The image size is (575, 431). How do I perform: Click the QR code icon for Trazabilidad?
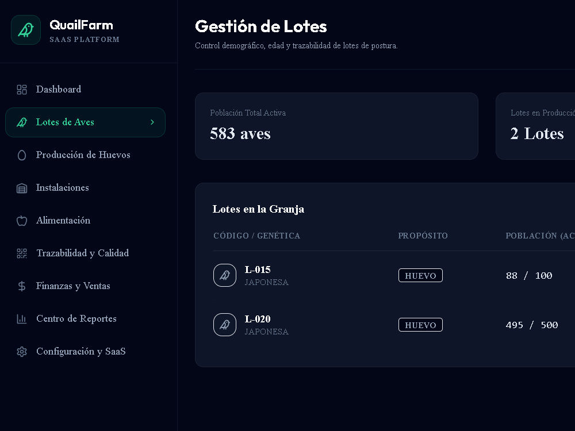(22, 253)
